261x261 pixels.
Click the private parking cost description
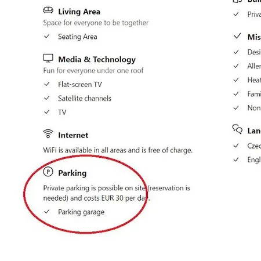pos(117,193)
